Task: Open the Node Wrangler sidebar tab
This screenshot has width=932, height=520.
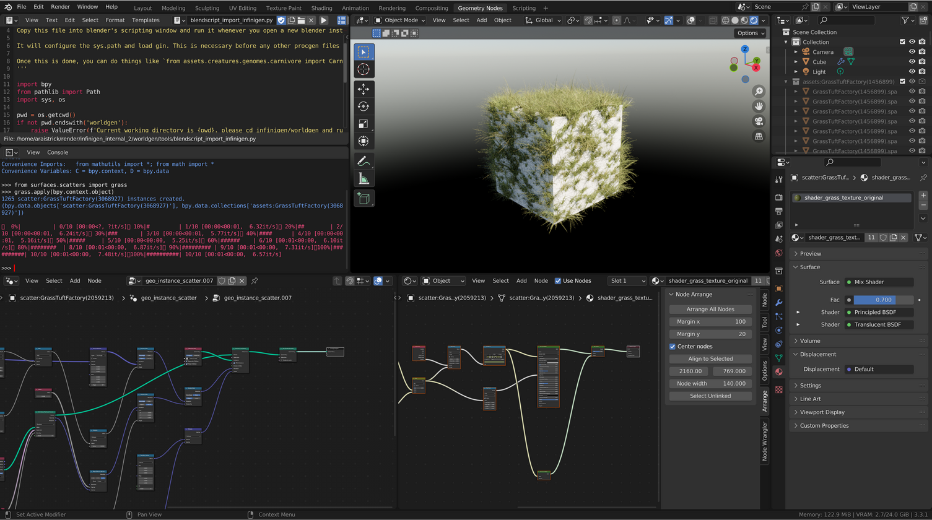Action: [x=765, y=441]
